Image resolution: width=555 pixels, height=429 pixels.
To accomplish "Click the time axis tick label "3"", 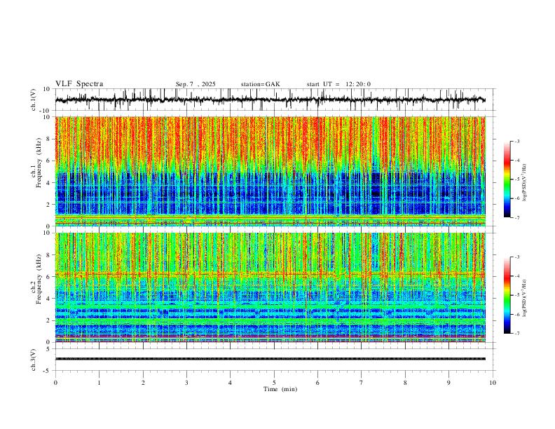I will coord(186,383).
